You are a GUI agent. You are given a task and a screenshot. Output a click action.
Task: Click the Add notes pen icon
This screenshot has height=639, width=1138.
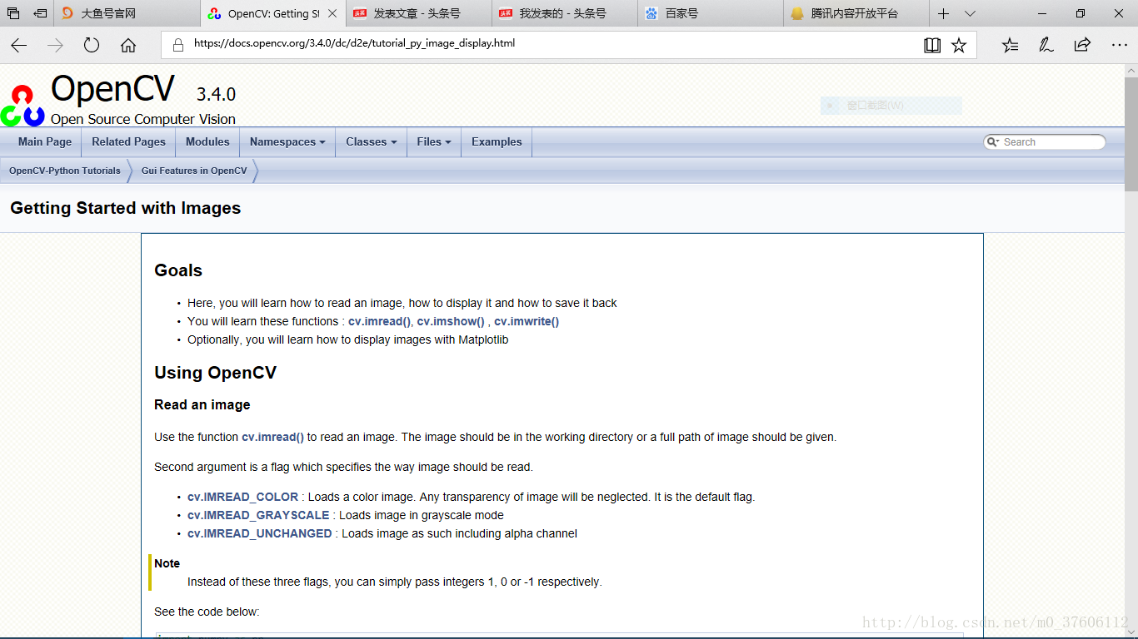coord(1046,45)
